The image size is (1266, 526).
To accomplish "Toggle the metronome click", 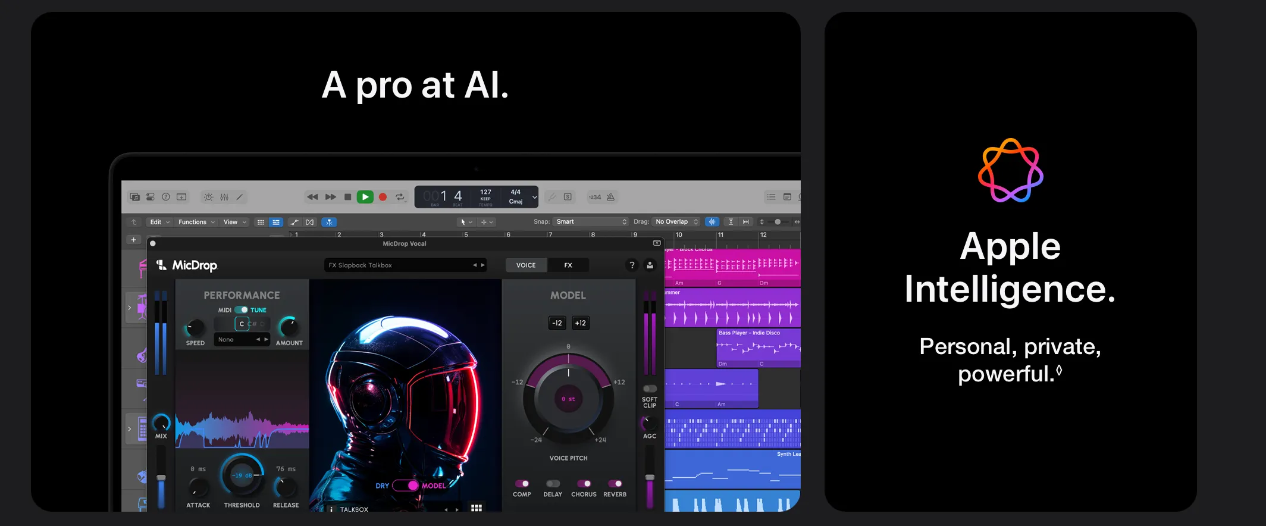I will click(x=610, y=197).
